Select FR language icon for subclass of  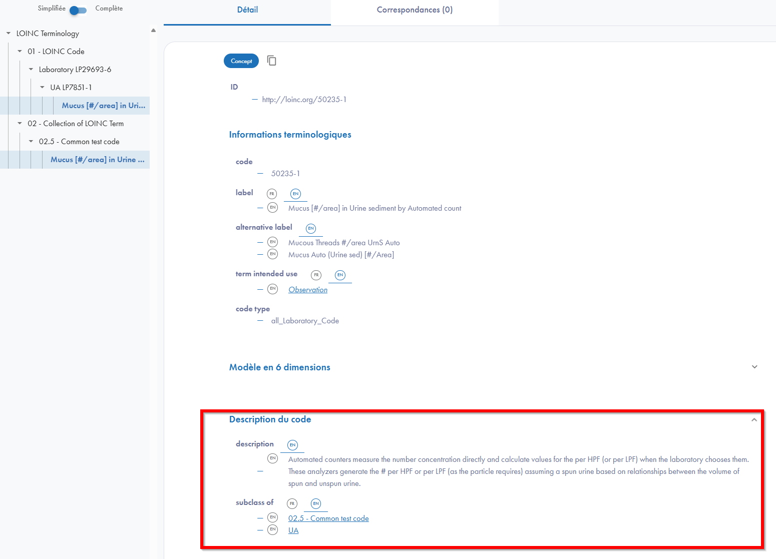click(x=292, y=503)
